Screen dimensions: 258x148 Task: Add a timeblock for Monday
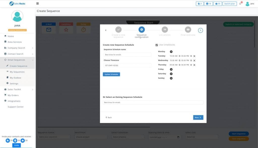click(171, 52)
